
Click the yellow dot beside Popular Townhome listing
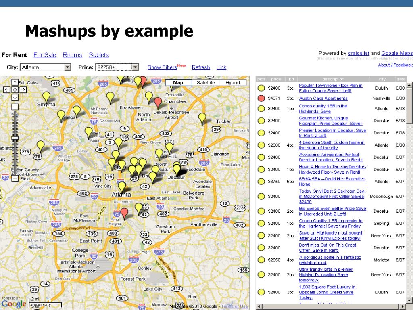pyautogui.click(x=261, y=88)
